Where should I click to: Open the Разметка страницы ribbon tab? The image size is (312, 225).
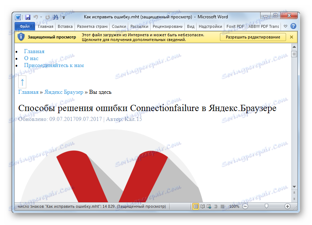[x=92, y=26]
